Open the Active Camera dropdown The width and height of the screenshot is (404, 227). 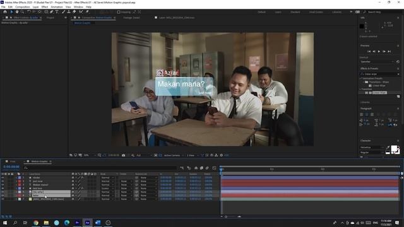coord(174,155)
